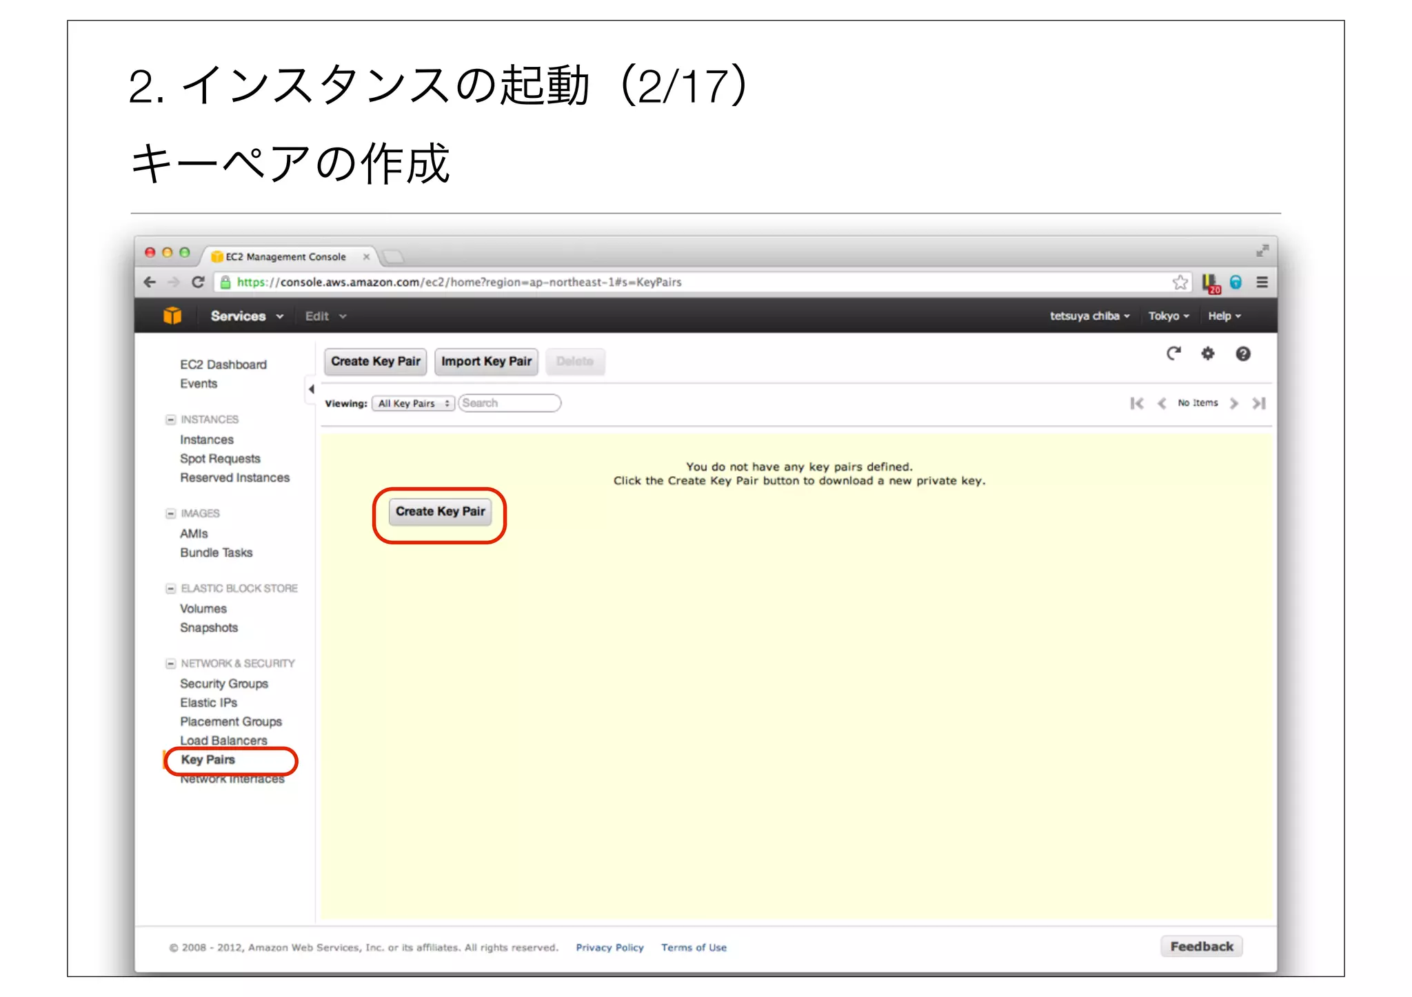This screenshot has width=1412, height=997.
Task: Open the settings gear icon
Action: click(x=1208, y=353)
